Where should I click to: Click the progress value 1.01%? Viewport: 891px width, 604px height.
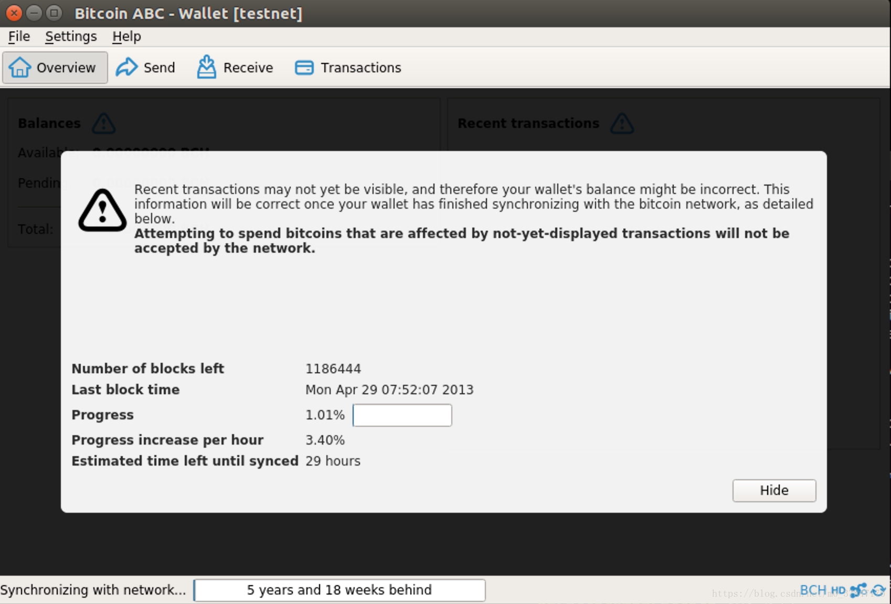(325, 415)
